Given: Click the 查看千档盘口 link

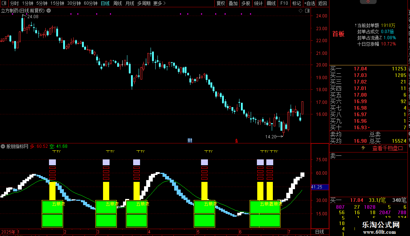Looking at the screenshot, I should [x=388, y=148].
